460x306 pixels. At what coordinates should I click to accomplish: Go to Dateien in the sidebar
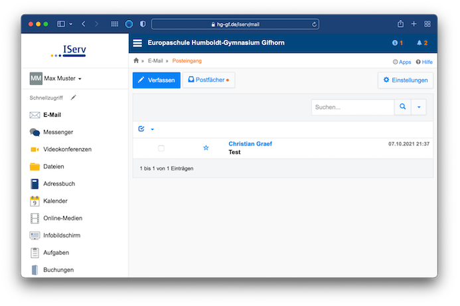[54, 167]
